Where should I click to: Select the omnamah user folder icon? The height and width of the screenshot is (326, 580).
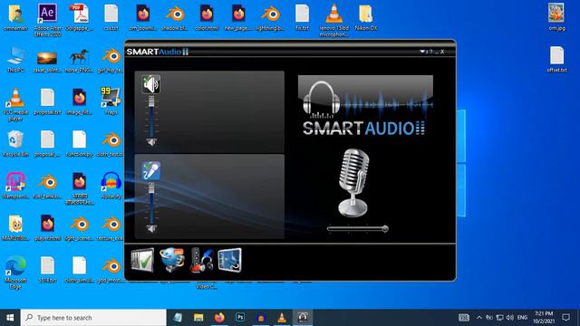click(15, 17)
